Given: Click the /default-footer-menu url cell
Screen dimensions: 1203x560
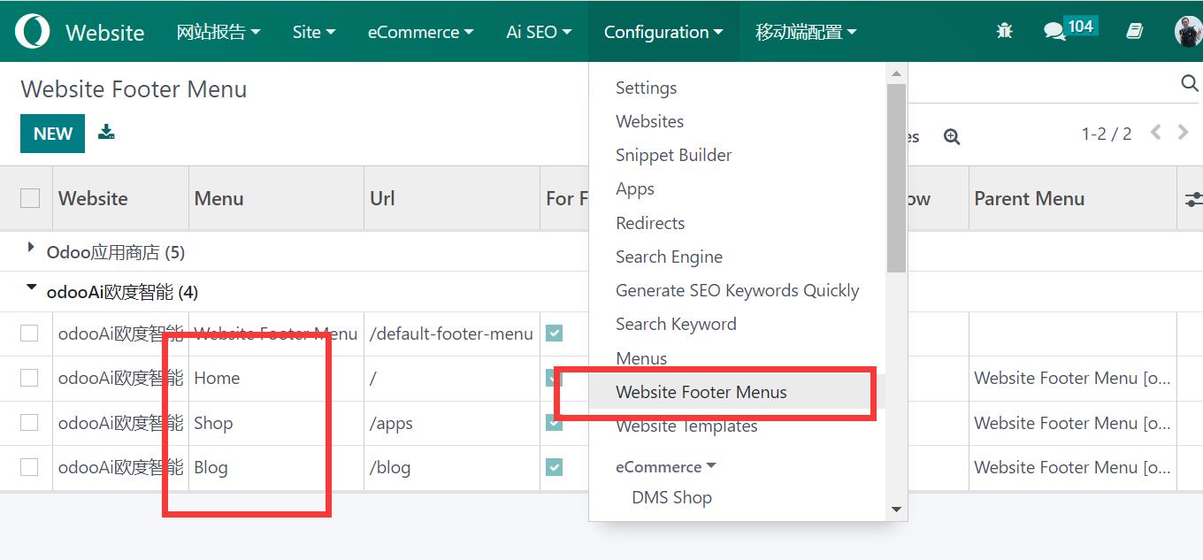Looking at the screenshot, I should click(x=451, y=334).
